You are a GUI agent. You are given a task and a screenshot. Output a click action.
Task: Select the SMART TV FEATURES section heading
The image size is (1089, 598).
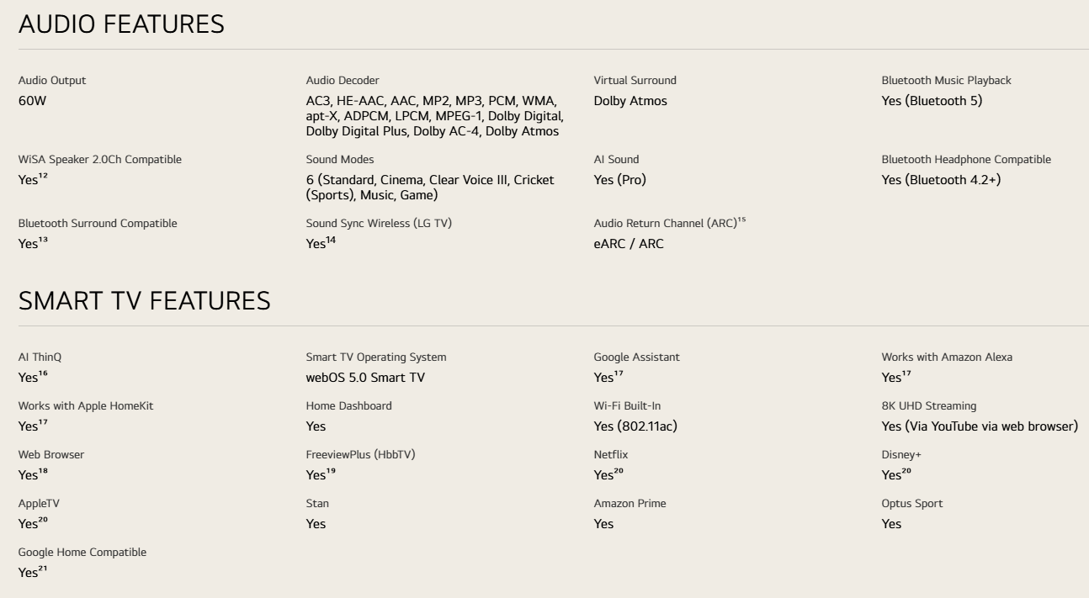[x=145, y=301]
